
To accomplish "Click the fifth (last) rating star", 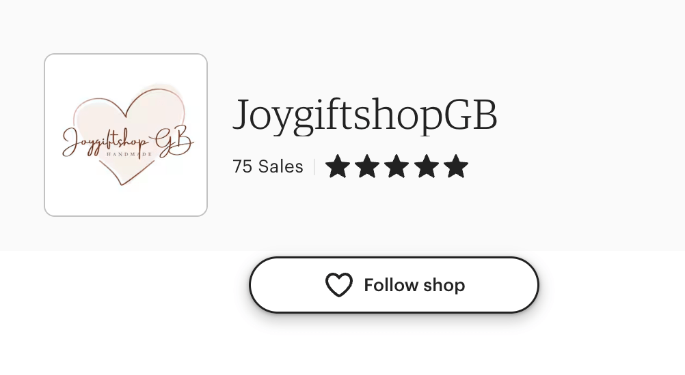I will [x=455, y=166].
